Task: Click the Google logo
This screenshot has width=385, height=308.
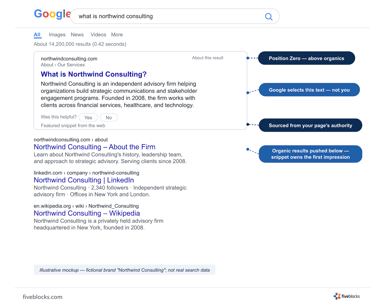Action: (52, 14)
